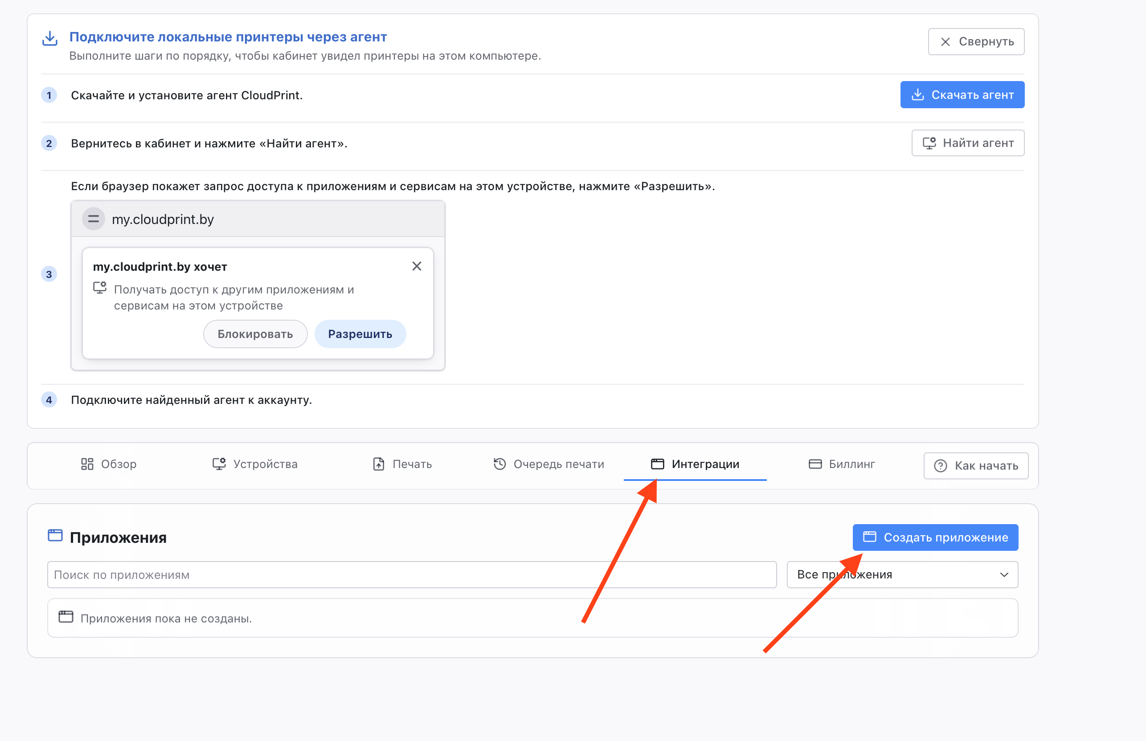The image size is (1146, 741).
Task: Click the download icon beside the panel title
Action: coord(50,38)
